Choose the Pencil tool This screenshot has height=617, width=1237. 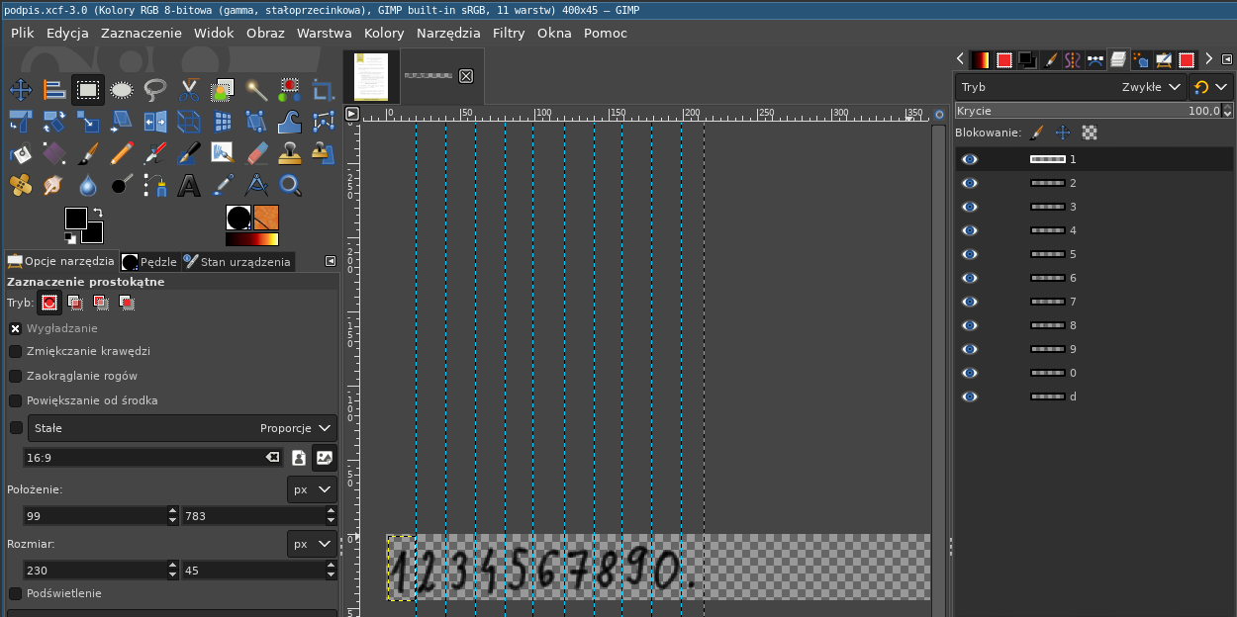coord(122,153)
